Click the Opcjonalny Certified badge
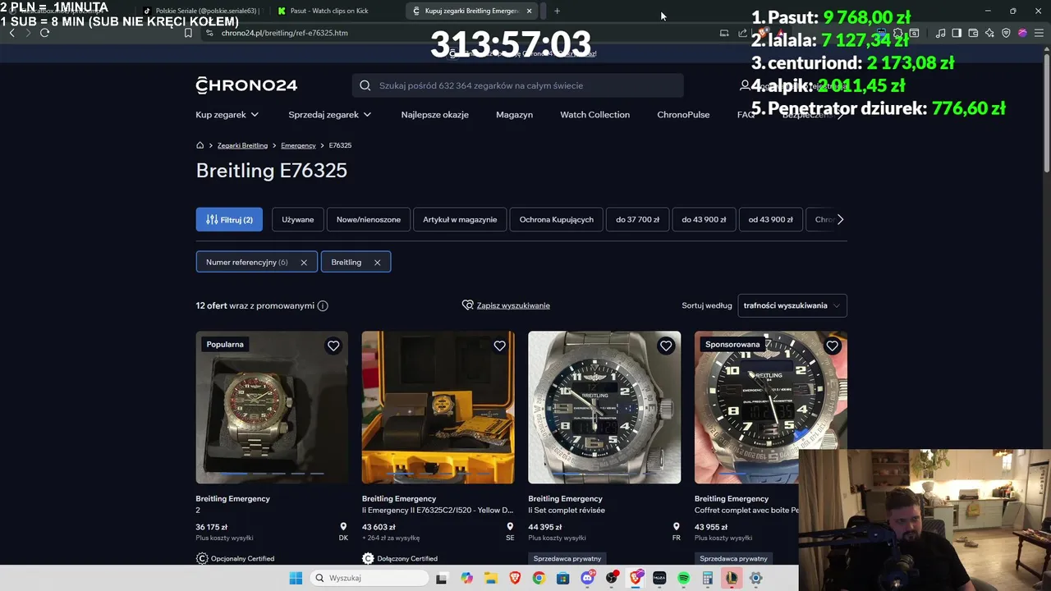 235,558
